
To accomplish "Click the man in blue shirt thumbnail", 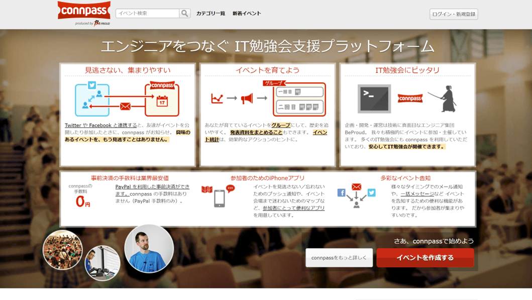I will [149, 249].
